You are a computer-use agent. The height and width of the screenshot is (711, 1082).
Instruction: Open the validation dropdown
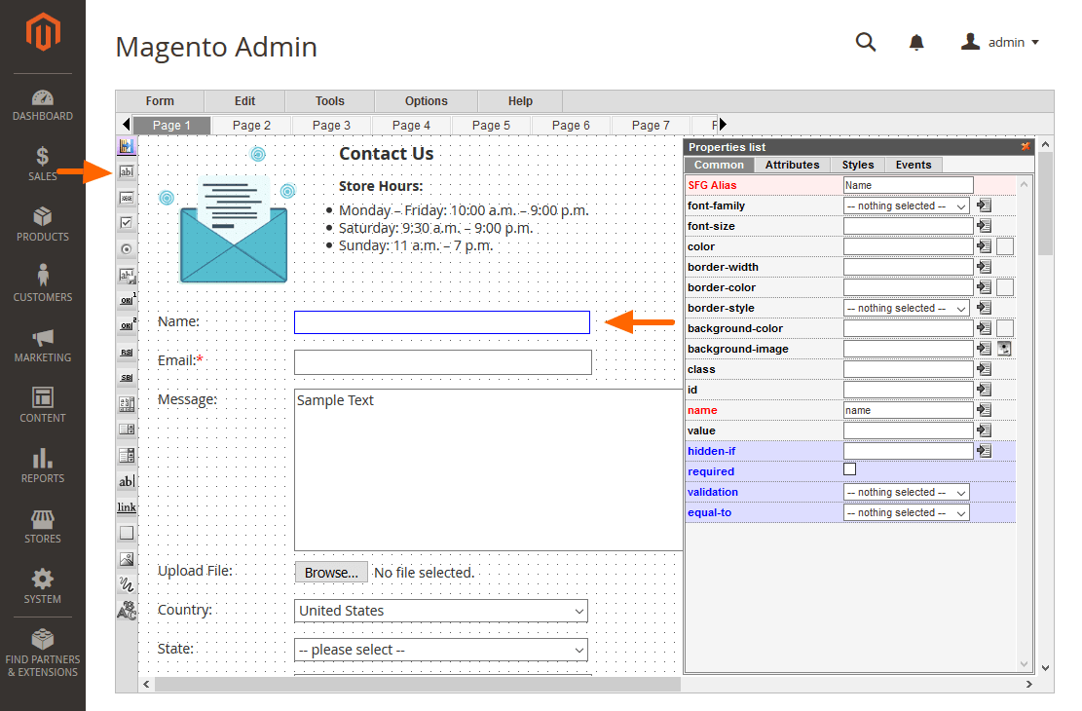pos(906,492)
